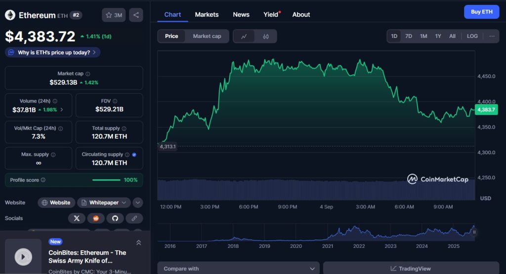Viewport: 506px width, 274px height.
Task: Switch to the News tab
Action: click(241, 14)
